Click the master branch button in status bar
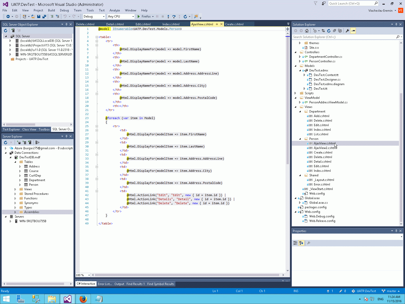This screenshot has height=304, width=405. 391,291
